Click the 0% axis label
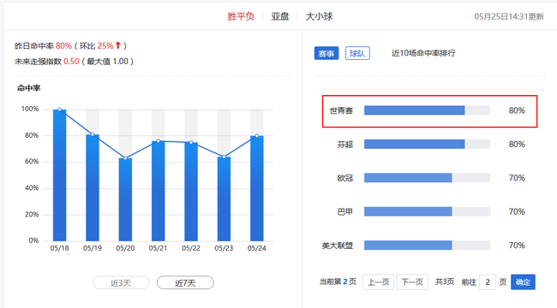 [x=33, y=240]
